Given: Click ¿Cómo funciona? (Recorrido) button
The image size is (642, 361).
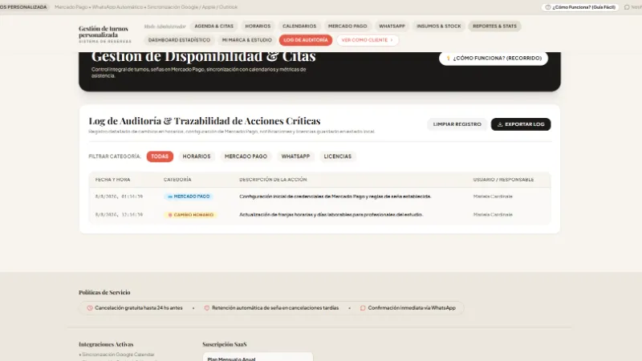Looking at the screenshot, I should 494,59.
